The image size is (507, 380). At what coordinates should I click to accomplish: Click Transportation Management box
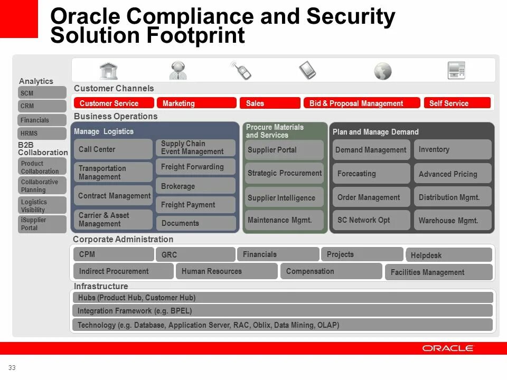[x=113, y=172]
